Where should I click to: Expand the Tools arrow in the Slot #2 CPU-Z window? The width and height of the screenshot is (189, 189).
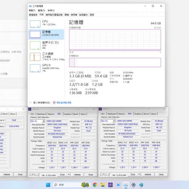[139, 175]
